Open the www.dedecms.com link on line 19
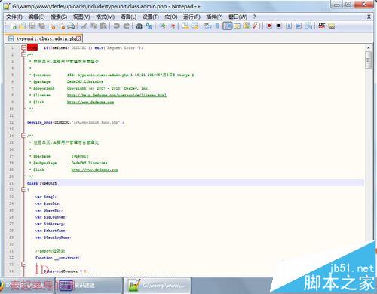The width and height of the screenshot is (377, 294). pyautogui.click(x=95, y=170)
